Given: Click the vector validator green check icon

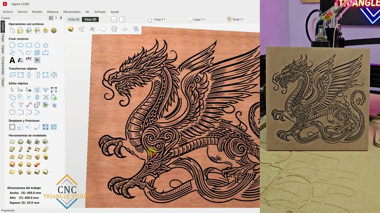Looking at the screenshot, I should [54, 97].
